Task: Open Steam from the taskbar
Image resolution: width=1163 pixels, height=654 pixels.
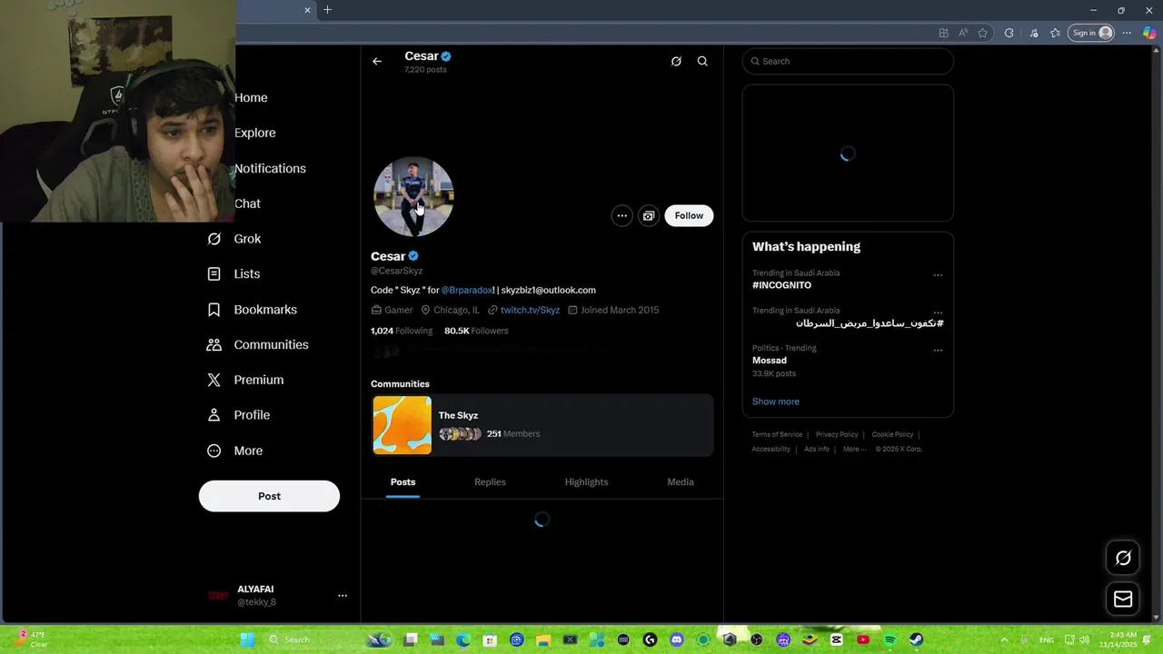Action: click(x=916, y=639)
